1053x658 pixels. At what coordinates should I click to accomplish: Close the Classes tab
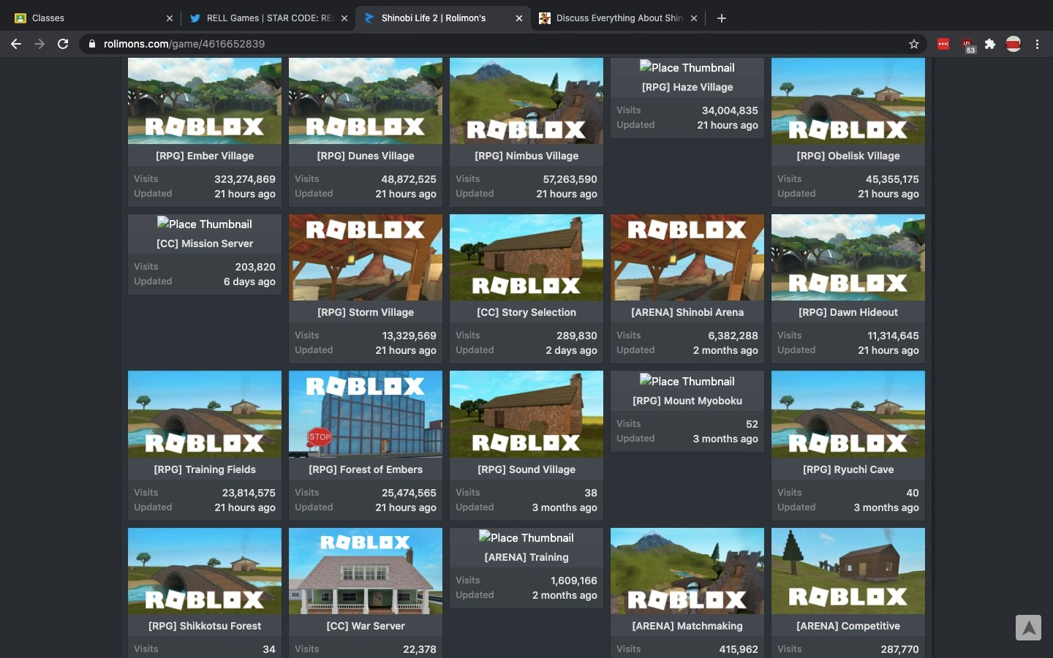(170, 18)
